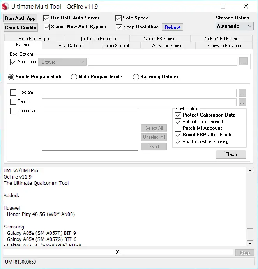This screenshot has height=269, width=258.
Task: Toggle Protect Calibration Data checkbox
Action: click(x=178, y=115)
